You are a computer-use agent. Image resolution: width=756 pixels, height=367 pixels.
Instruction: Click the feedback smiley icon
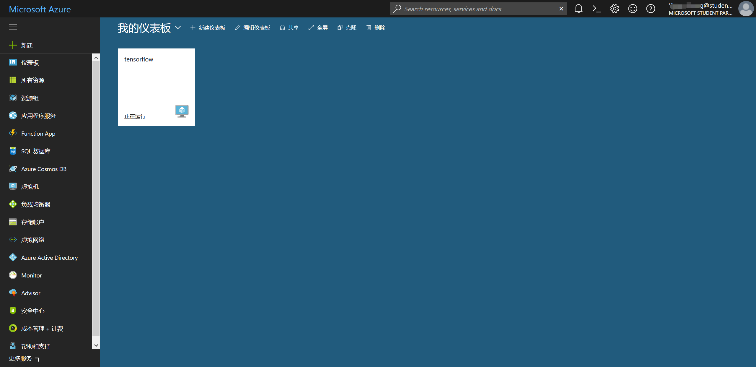click(633, 9)
